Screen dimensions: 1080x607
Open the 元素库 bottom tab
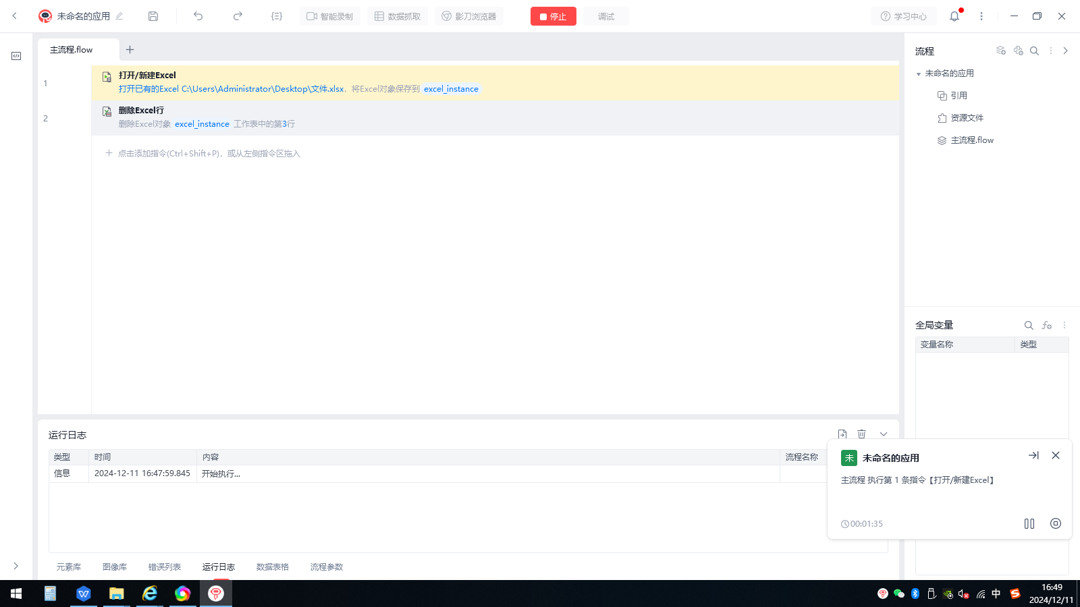coord(69,567)
